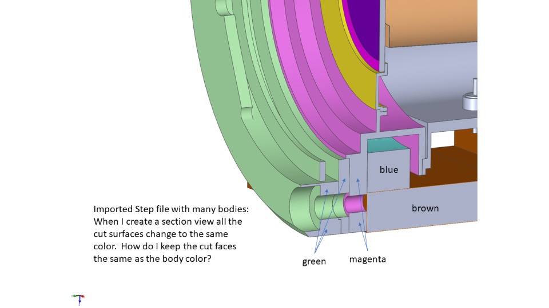Click the 'magenta' annotation label
The image size is (549, 308).
pyautogui.click(x=367, y=259)
